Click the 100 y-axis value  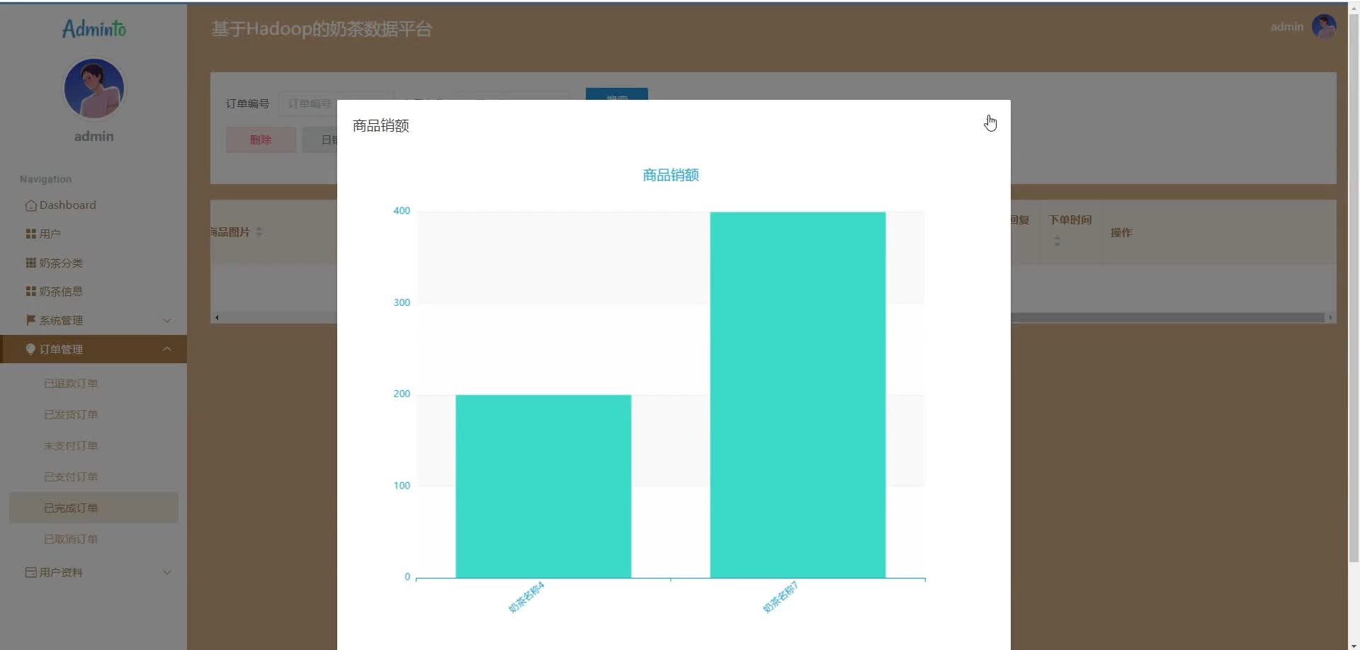(402, 486)
